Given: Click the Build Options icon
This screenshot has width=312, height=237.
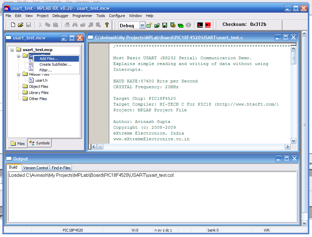Looking at the screenshot, I should click(x=173, y=25).
